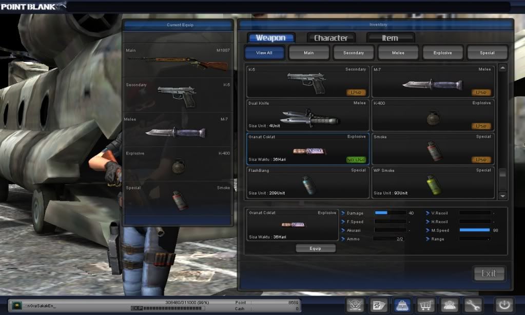Open the wrench settings icon
The height and width of the screenshot is (315, 525).
click(x=473, y=305)
